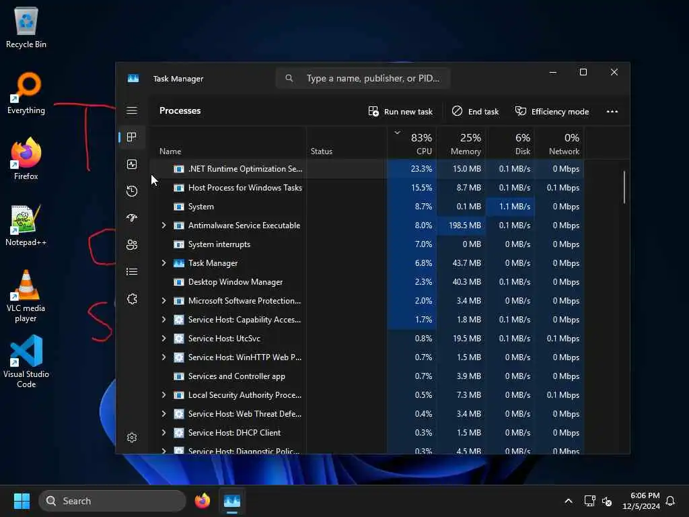Click the search magnifier icon in Task Manager
The width and height of the screenshot is (689, 517).
coord(289,78)
